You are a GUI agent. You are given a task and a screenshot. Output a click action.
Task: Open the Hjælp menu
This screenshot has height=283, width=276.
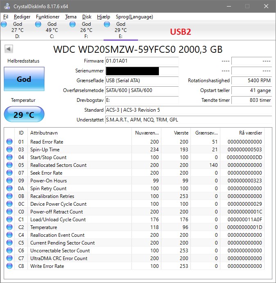[103, 17]
